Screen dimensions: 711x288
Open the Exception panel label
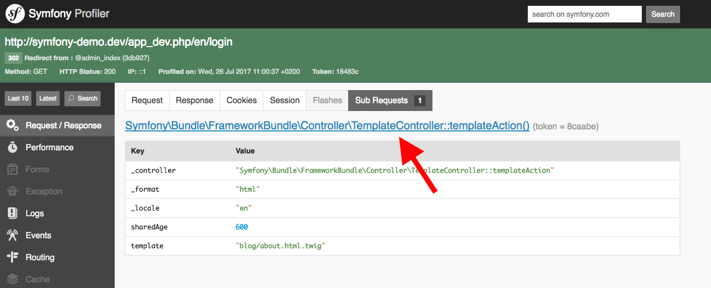pos(44,192)
